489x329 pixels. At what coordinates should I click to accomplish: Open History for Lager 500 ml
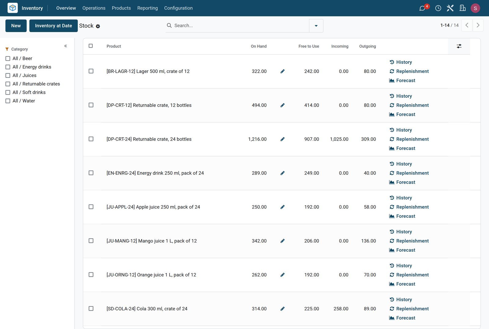[x=401, y=62]
